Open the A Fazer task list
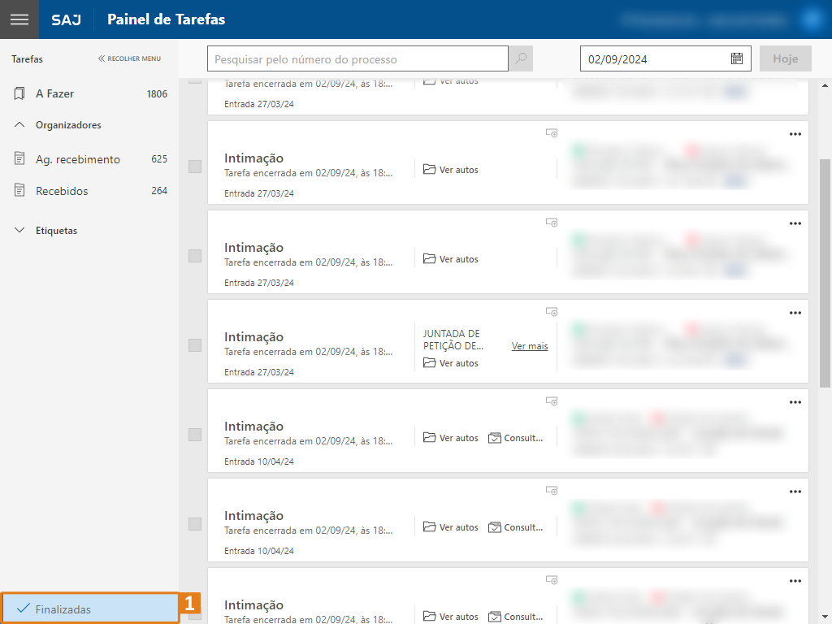The image size is (832, 624). tap(54, 93)
